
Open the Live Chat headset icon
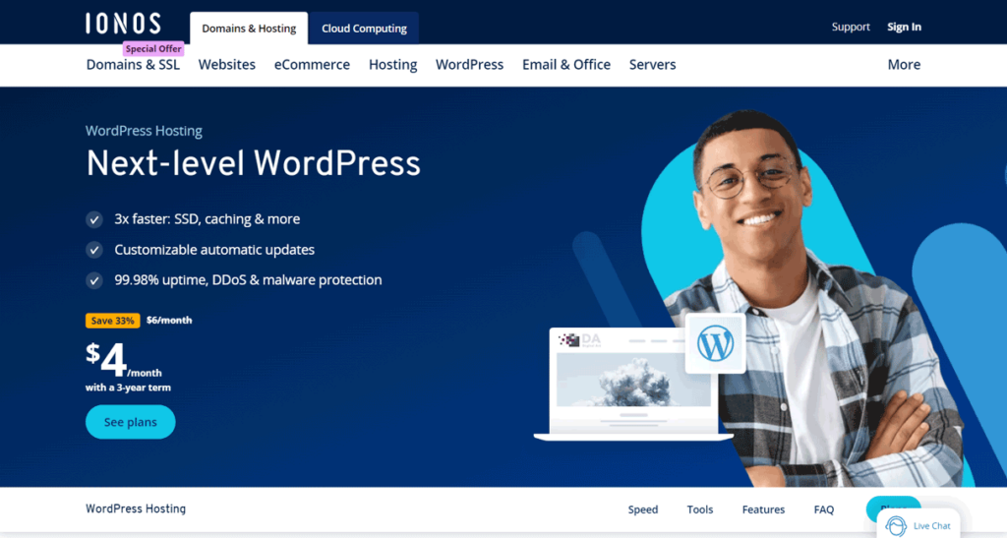(x=896, y=526)
